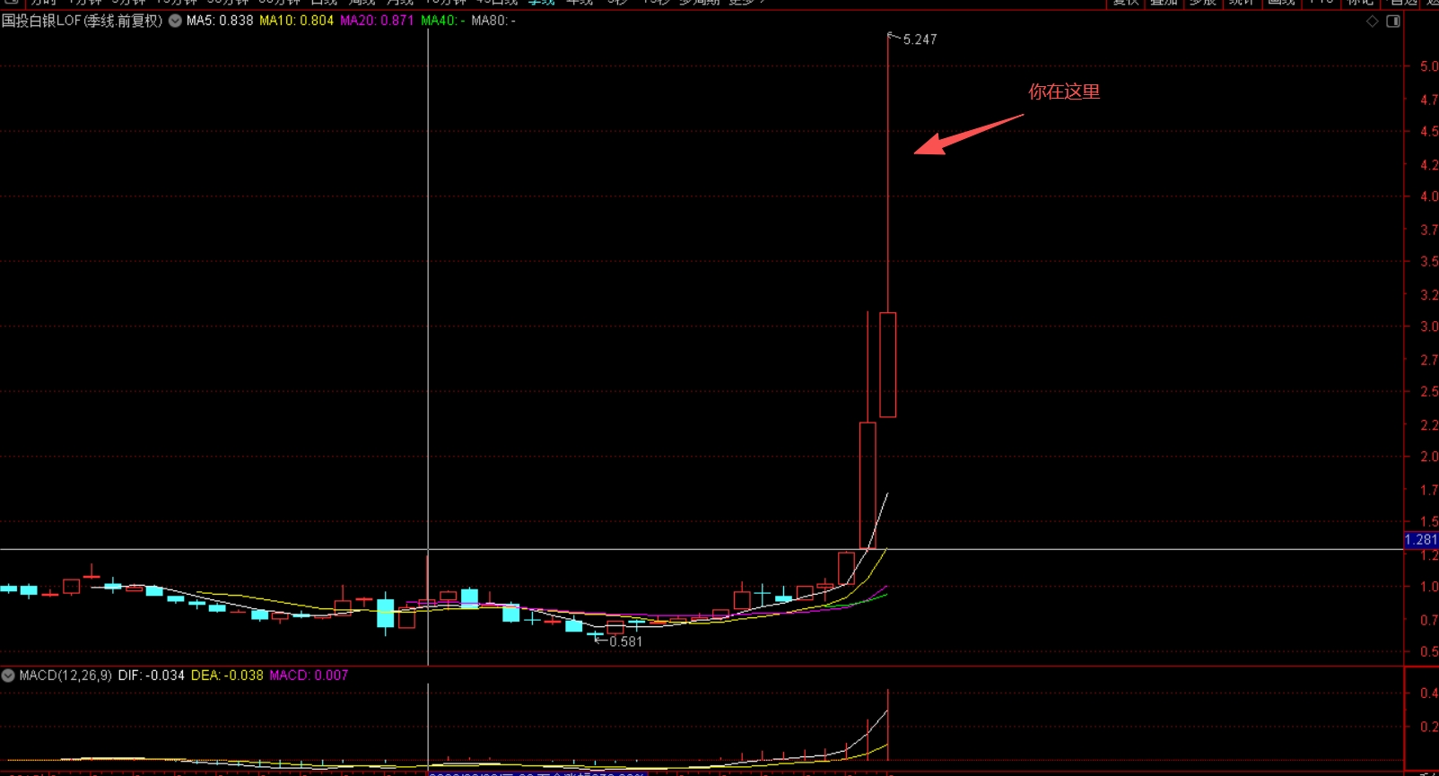Viewport: 1439px width, 776px height.
Task: Select the MA80 moving average label
Action: click(x=493, y=21)
